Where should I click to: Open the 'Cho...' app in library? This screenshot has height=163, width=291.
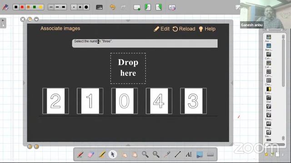[269, 82]
